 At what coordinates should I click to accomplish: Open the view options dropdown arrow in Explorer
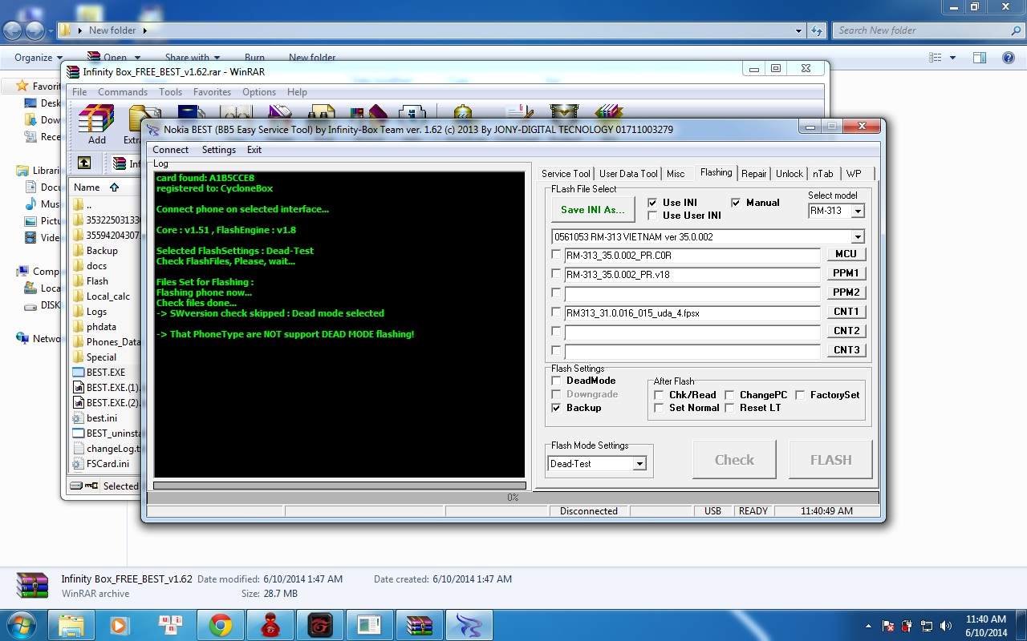[952, 58]
